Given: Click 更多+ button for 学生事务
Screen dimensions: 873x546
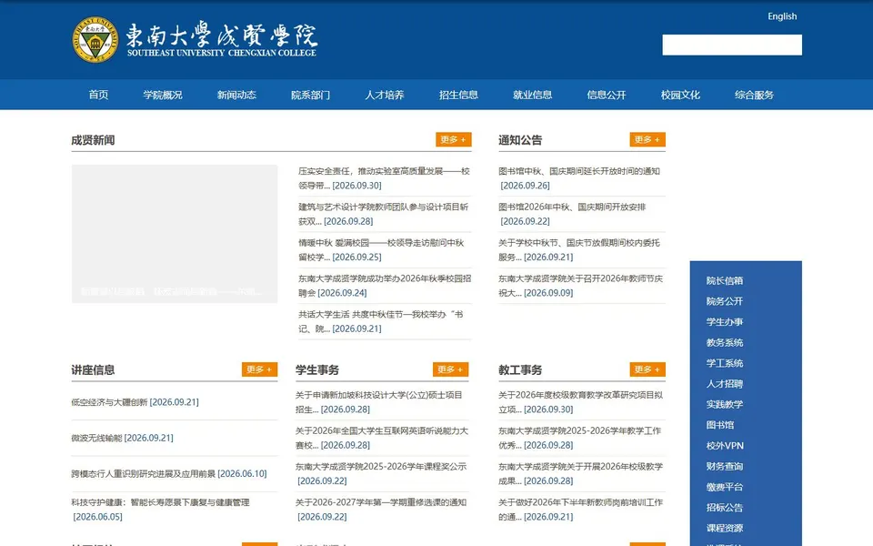Looking at the screenshot, I should [450, 369].
